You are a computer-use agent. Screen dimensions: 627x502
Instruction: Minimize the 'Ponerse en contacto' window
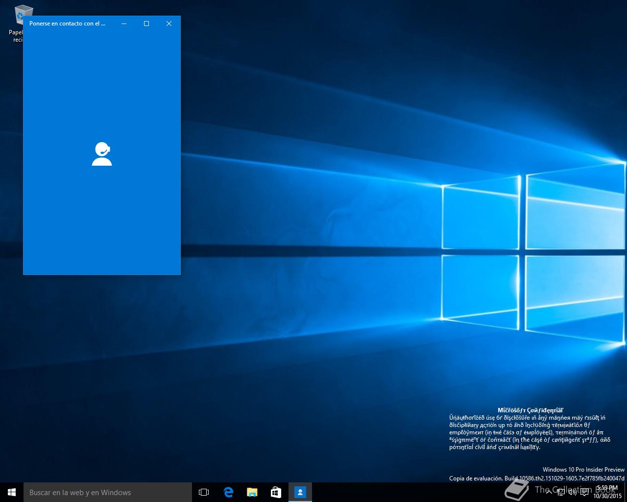pyautogui.click(x=124, y=24)
